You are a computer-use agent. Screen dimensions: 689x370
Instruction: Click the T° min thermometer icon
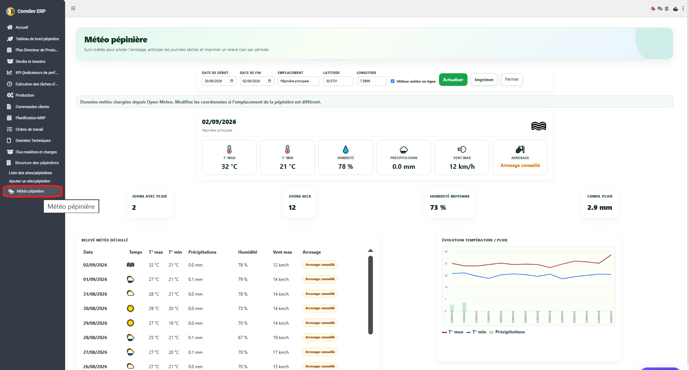pyautogui.click(x=287, y=149)
